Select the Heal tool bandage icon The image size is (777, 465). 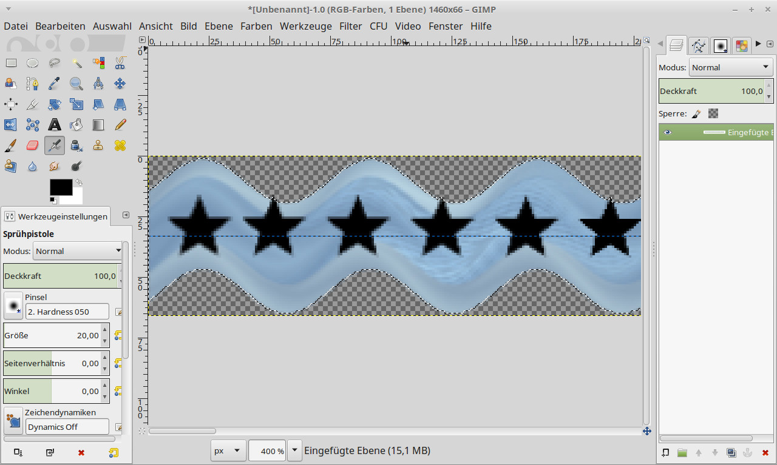(x=120, y=146)
